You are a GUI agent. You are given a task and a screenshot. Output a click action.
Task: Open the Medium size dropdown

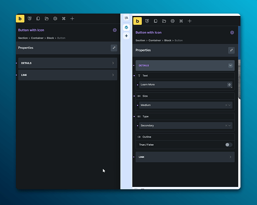click(186, 105)
